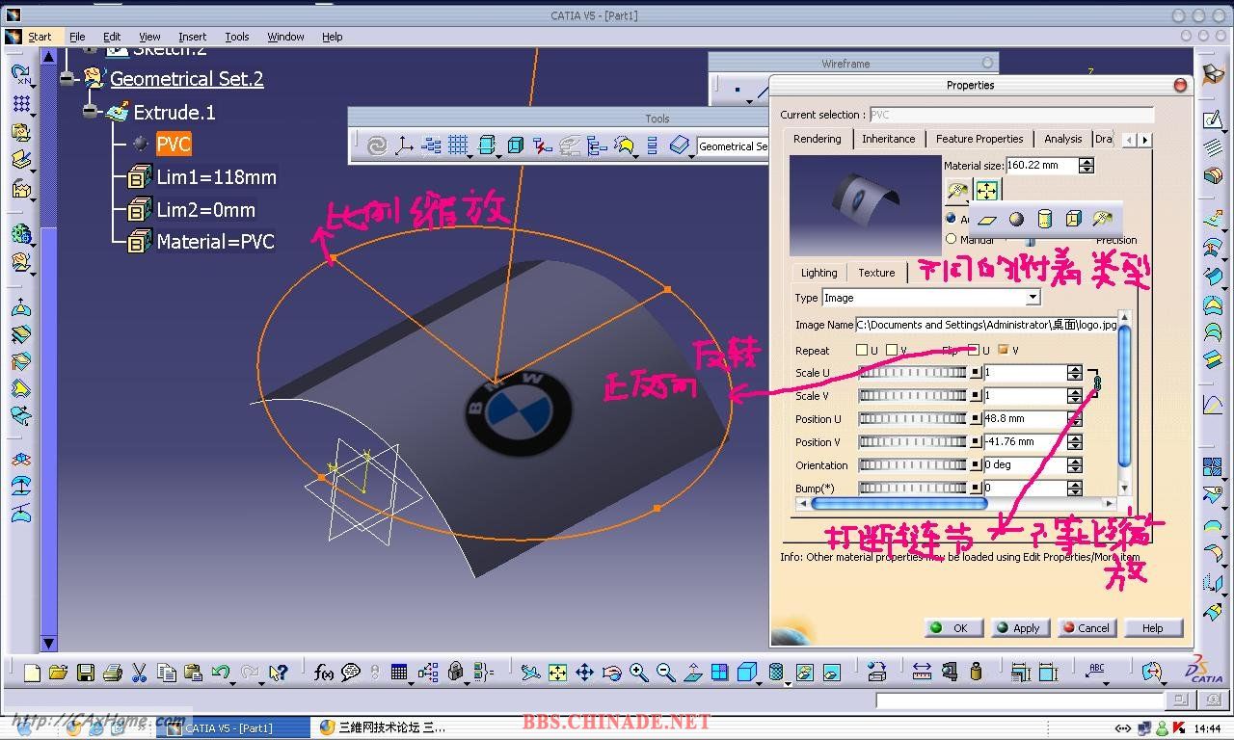Increase the Position U spinner value
Image resolution: width=1234 pixels, height=740 pixels.
1075,414
